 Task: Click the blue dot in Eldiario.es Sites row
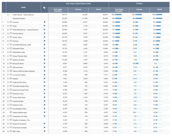click(x=44, y=60)
